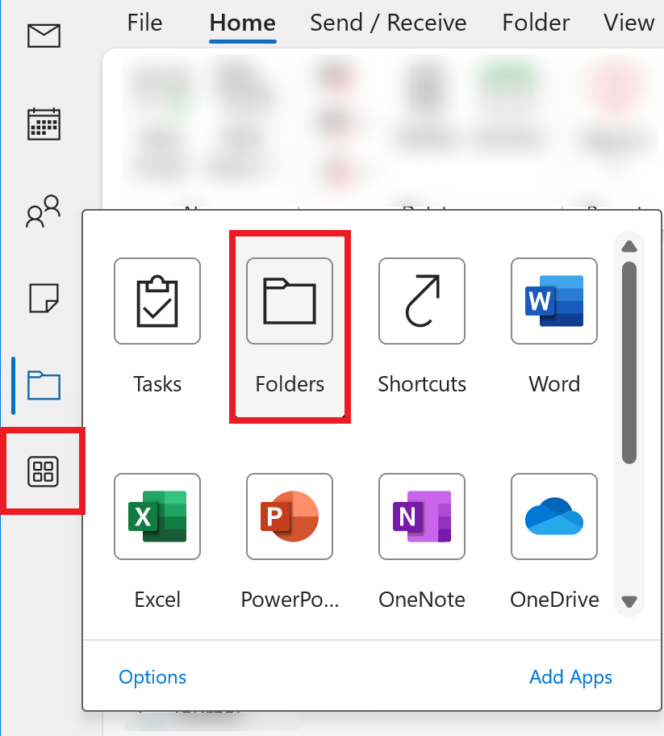
Task: Open the People contacts icon
Action: 44,211
